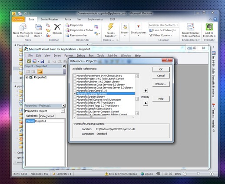Expand Passos Rápidos group dialog launcher
Image resolution: width=225 pixels, height=184 pixels.
click(117, 40)
